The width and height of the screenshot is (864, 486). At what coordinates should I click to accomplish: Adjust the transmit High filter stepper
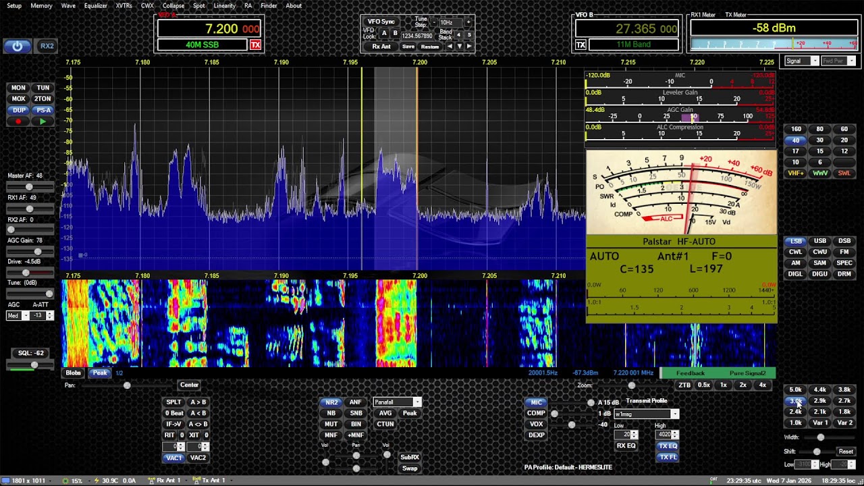click(x=668, y=435)
